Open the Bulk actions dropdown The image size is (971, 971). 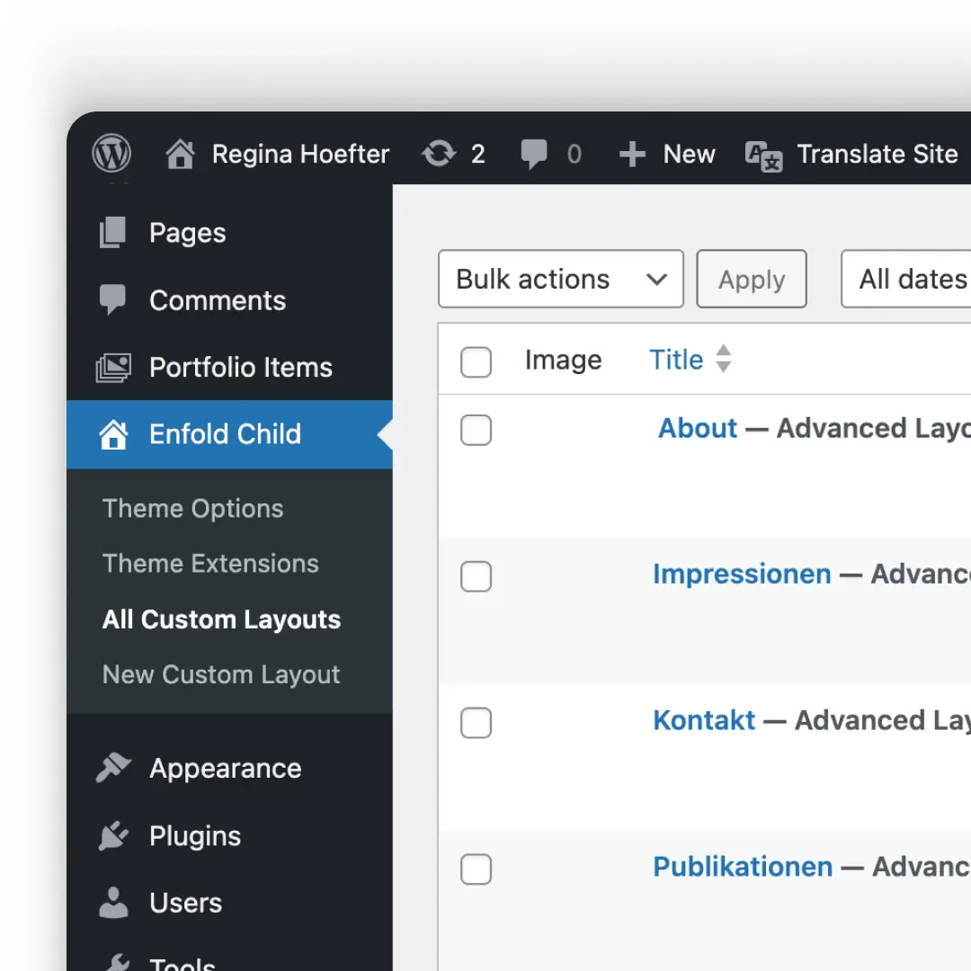[x=560, y=280]
